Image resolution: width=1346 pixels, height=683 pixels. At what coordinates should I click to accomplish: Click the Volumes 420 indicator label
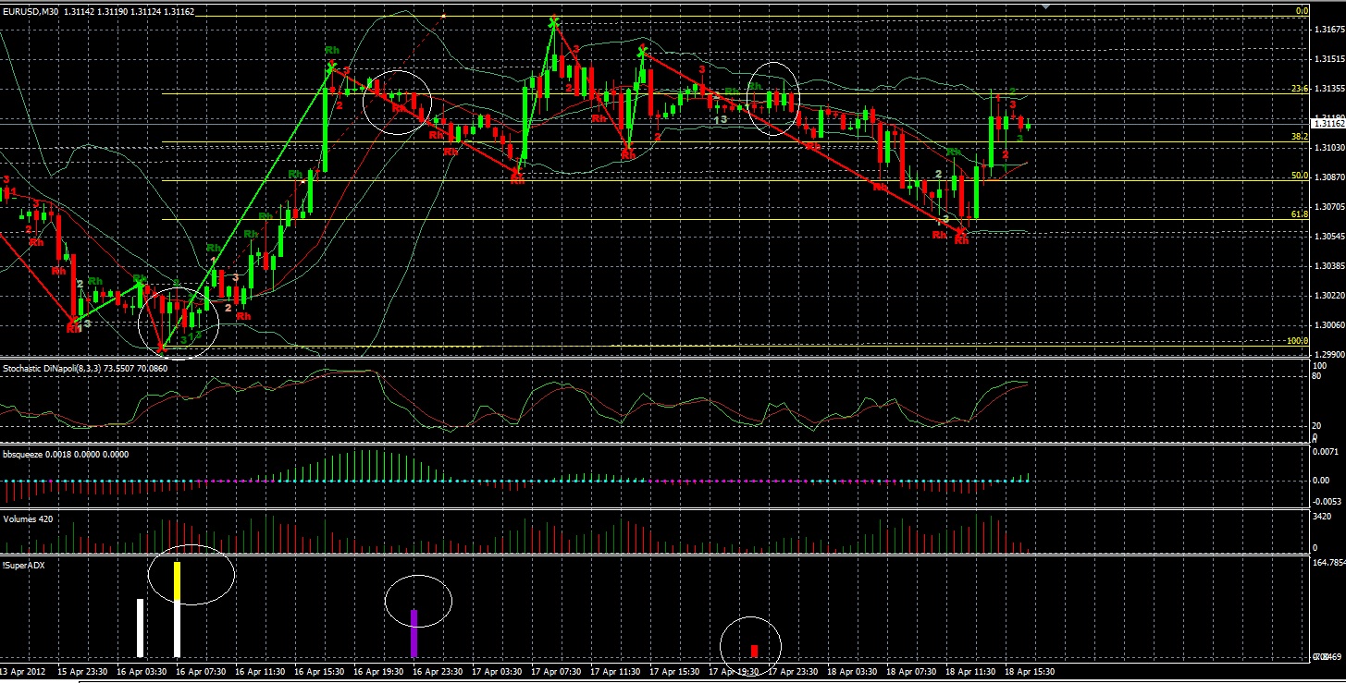(x=28, y=519)
